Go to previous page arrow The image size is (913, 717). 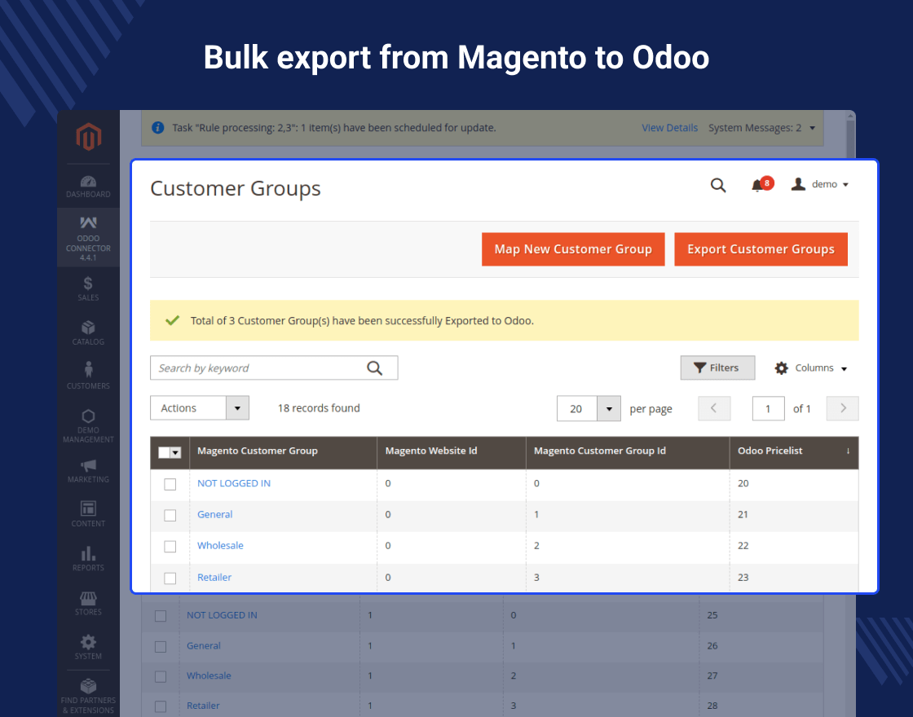point(714,408)
